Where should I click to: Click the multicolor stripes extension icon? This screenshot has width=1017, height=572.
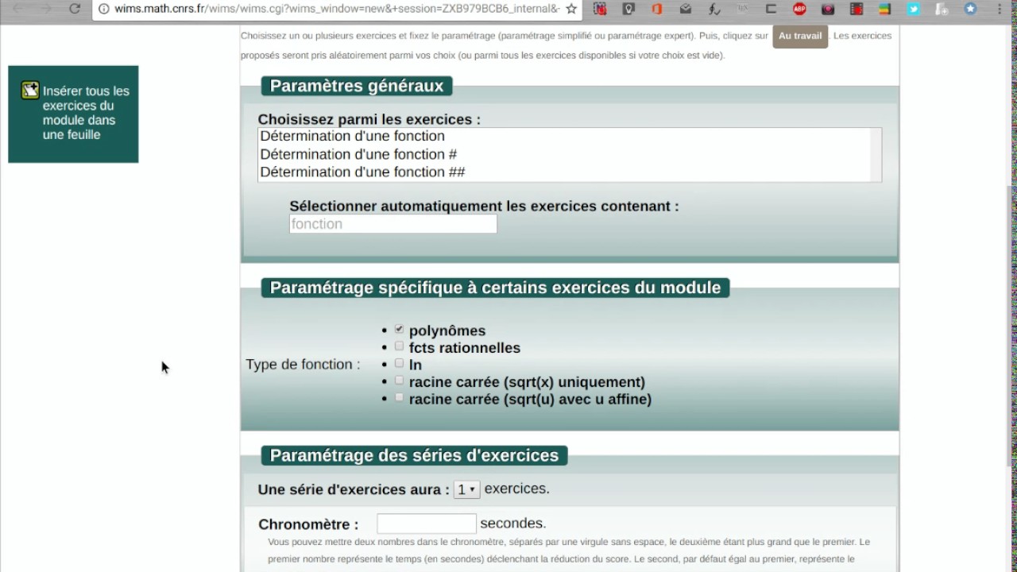tap(885, 9)
